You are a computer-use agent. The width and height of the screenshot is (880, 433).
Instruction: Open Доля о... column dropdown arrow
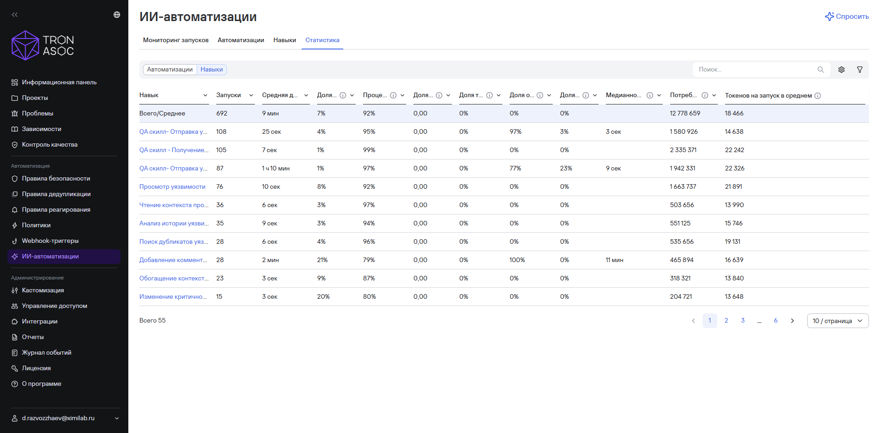pyautogui.click(x=549, y=95)
